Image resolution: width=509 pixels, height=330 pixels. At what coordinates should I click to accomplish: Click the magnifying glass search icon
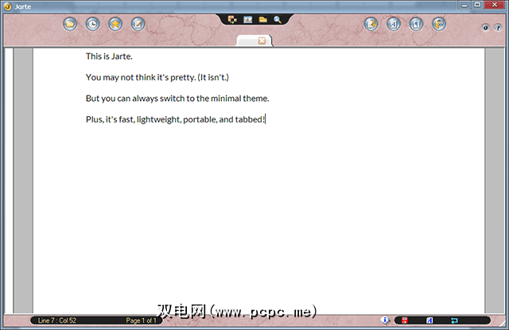click(x=278, y=20)
